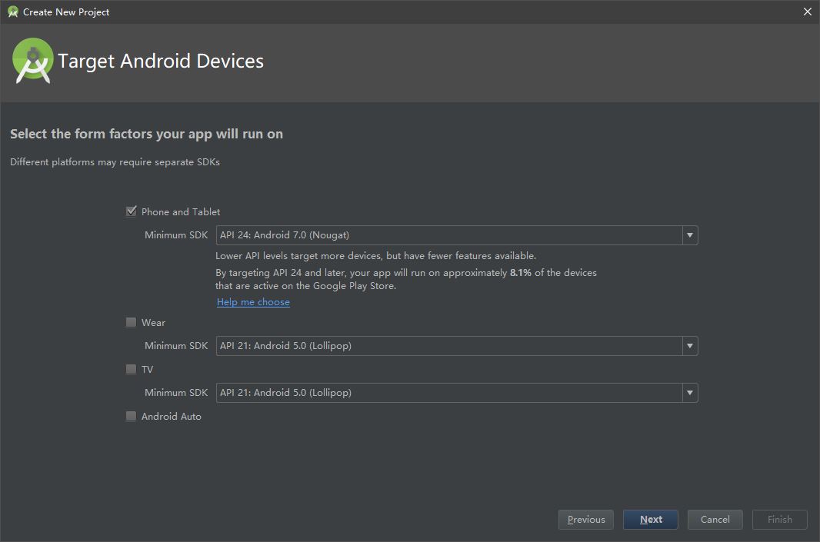Click the Cancel button

click(715, 519)
